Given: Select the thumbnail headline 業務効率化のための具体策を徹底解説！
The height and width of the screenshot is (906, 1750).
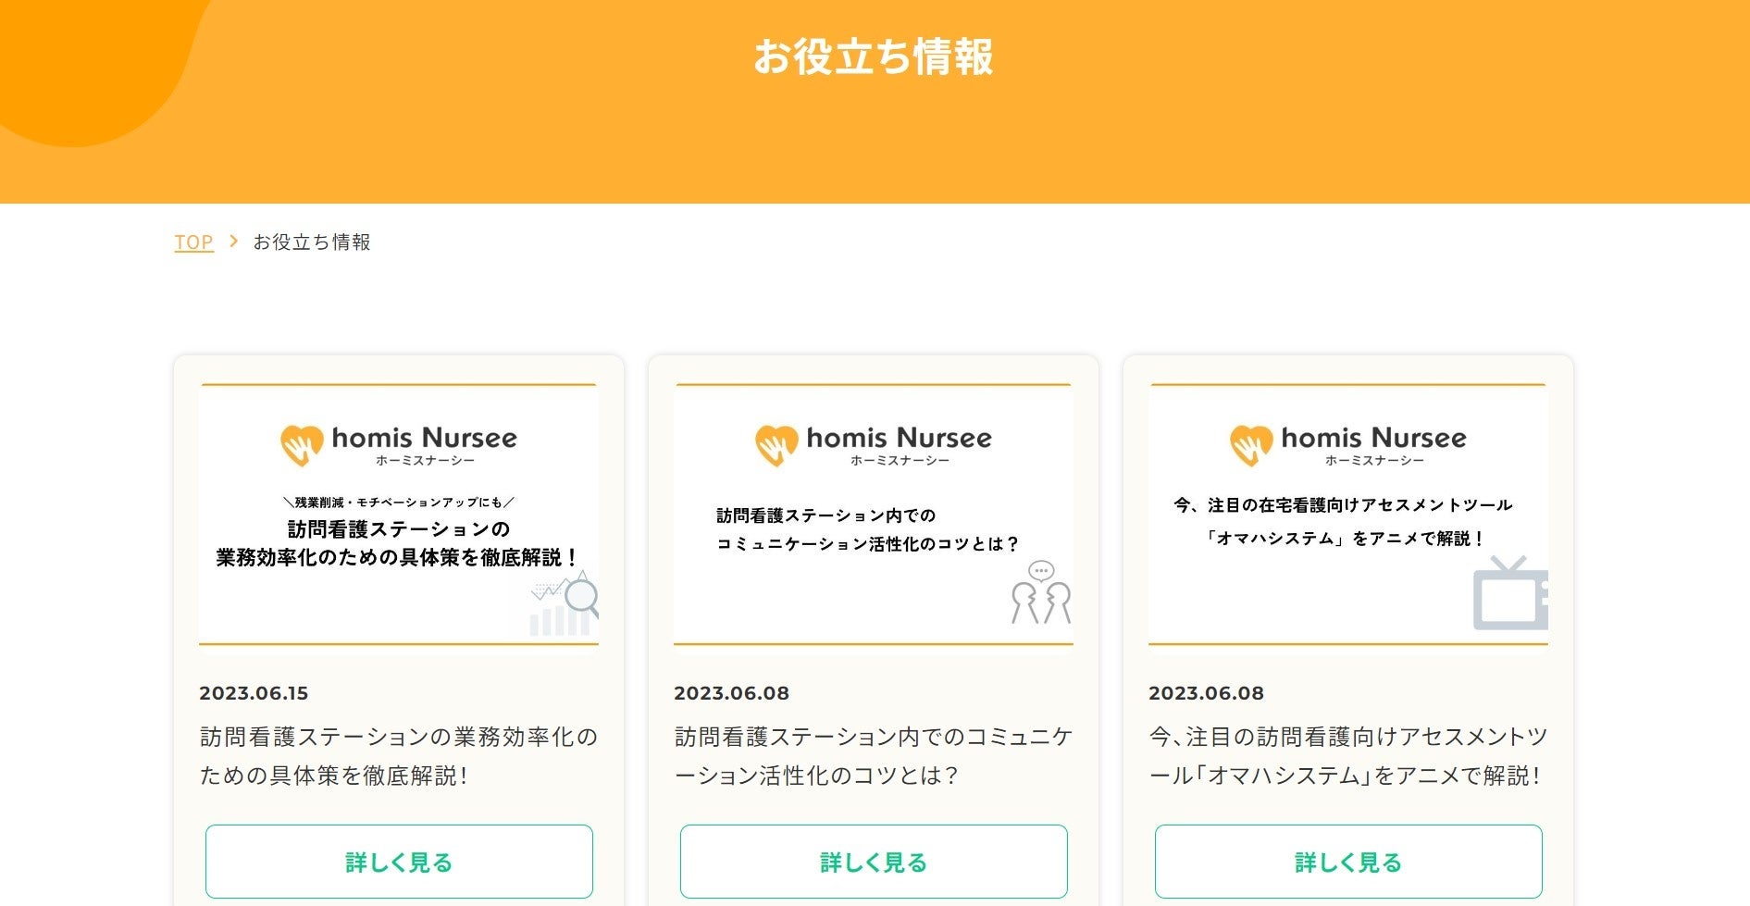Looking at the screenshot, I should tap(398, 558).
